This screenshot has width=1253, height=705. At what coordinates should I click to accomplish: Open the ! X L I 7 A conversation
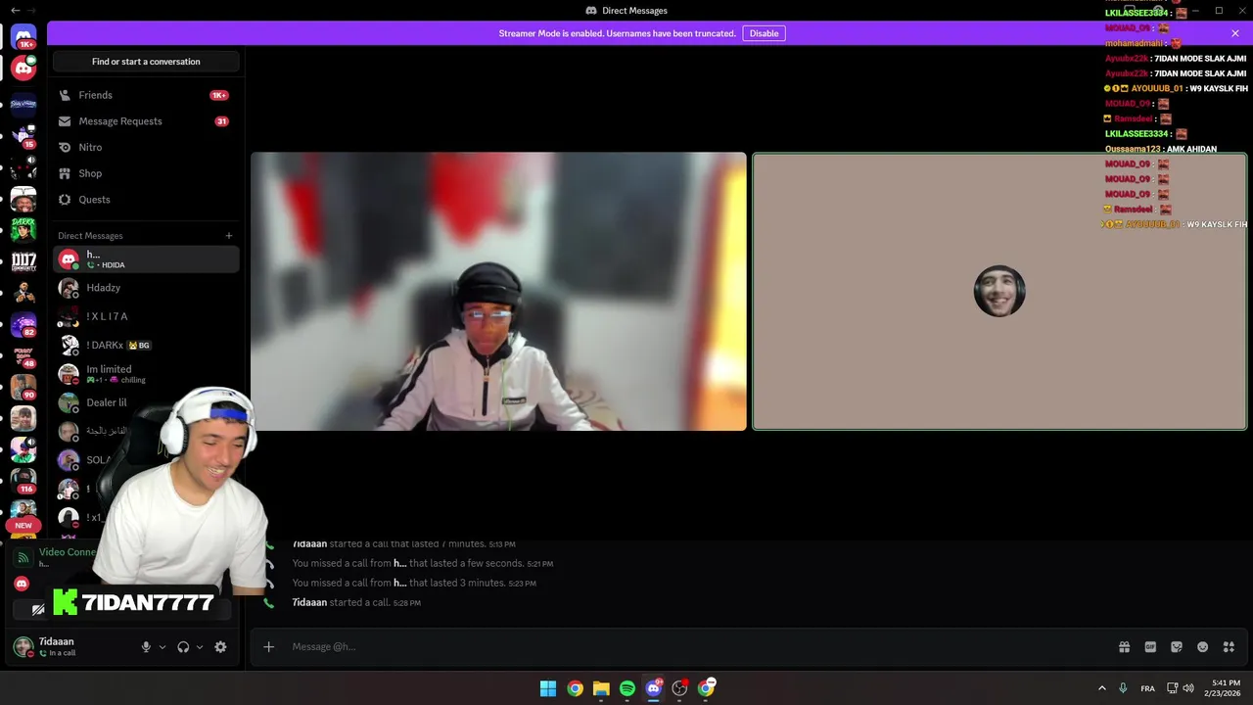(146, 316)
